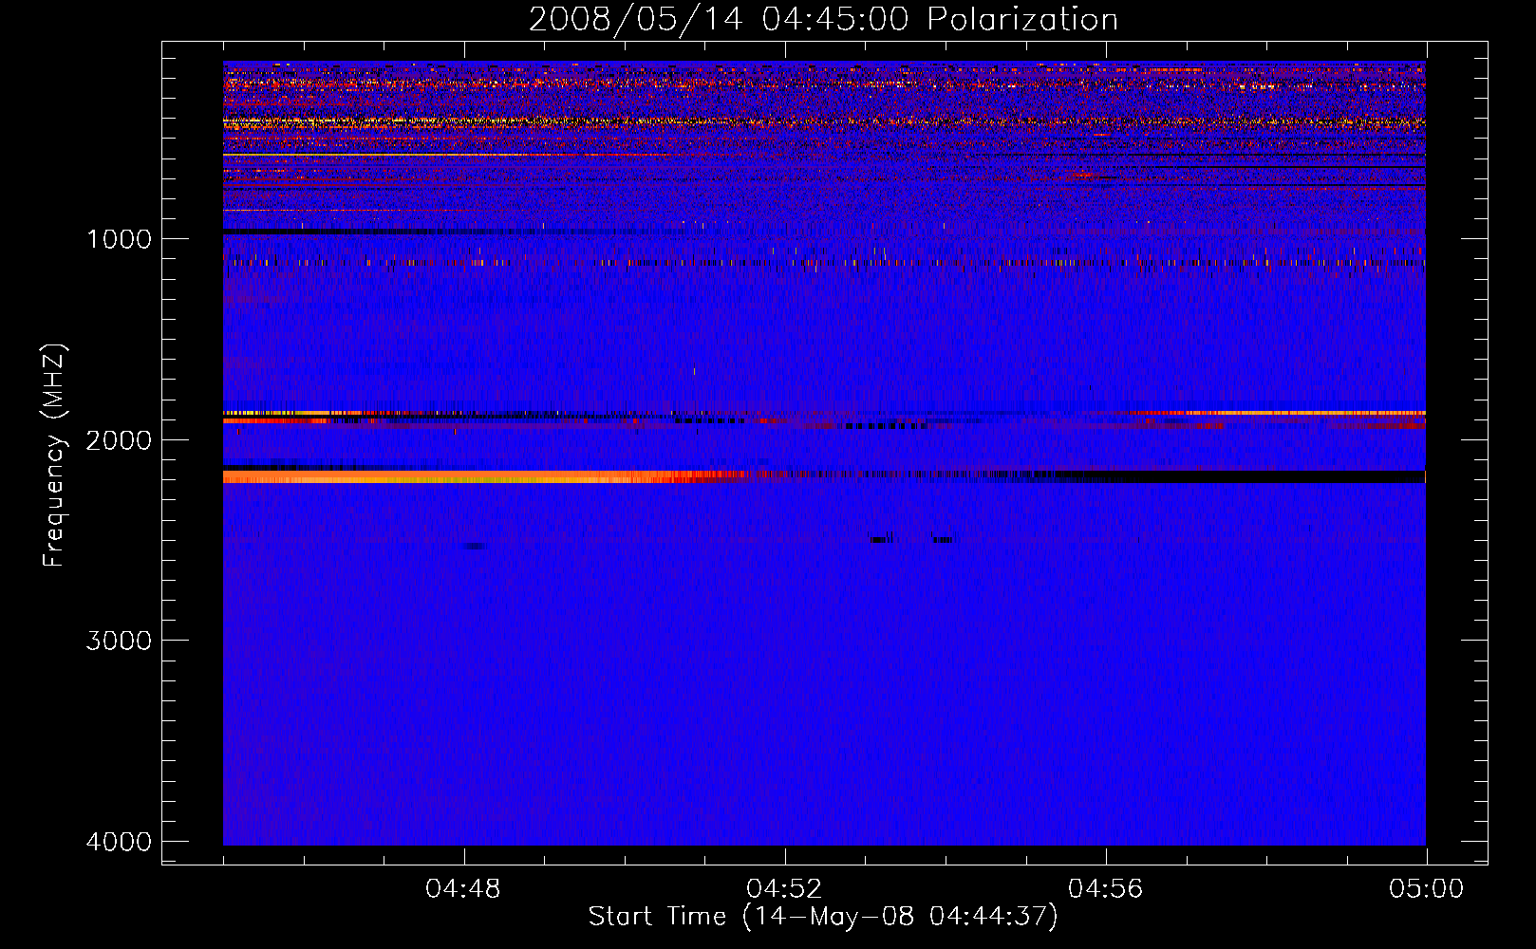Click the 04:52 time axis label
Viewport: 1536px width, 949px height.
click(x=784, y=889)
